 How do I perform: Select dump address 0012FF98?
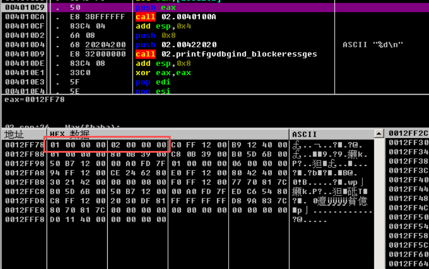tap(25, 164)
